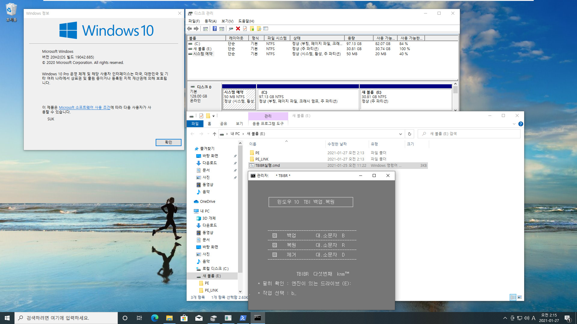Image resolution: width=577 pixels, height=324 pixels.
Task: Click the 크기 column header in Explorer
Action: 417,144
